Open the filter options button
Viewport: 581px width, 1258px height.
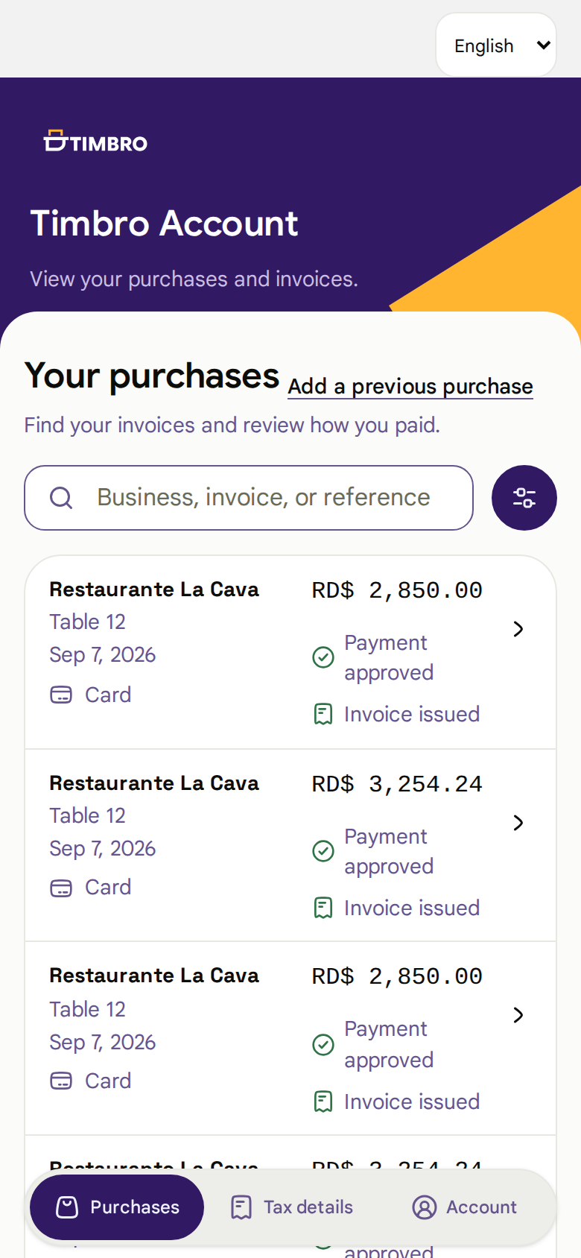(524, 498)
